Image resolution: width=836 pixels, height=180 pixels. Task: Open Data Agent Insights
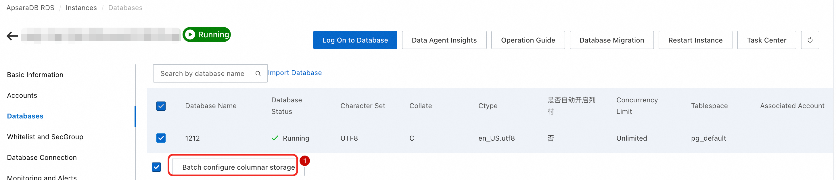444,40
